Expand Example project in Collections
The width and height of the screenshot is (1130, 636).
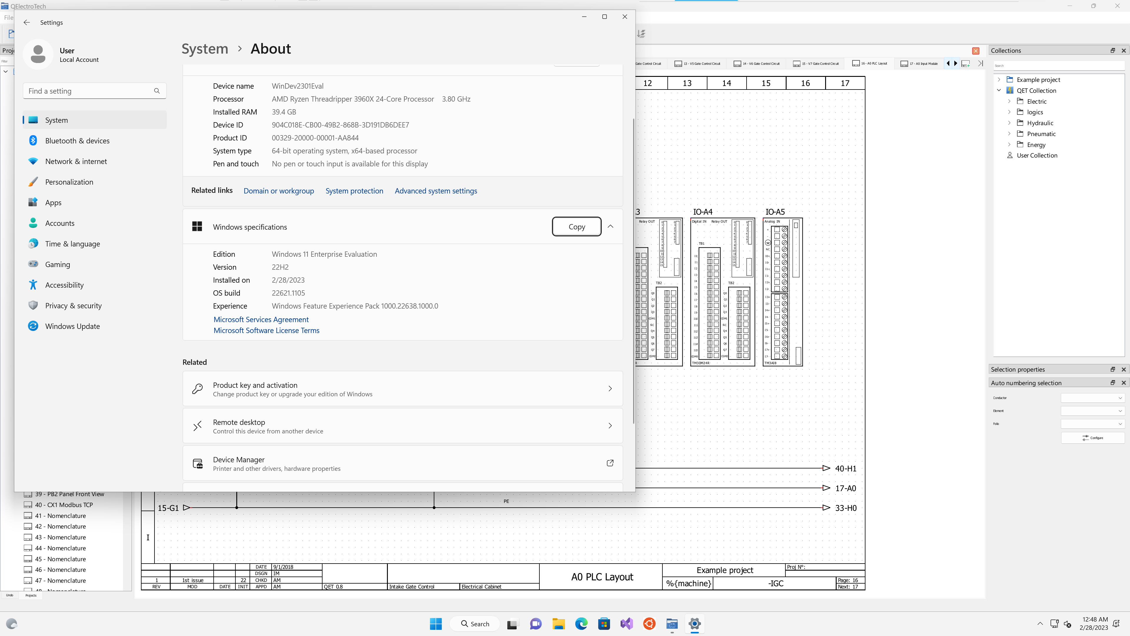coord(999,79)
